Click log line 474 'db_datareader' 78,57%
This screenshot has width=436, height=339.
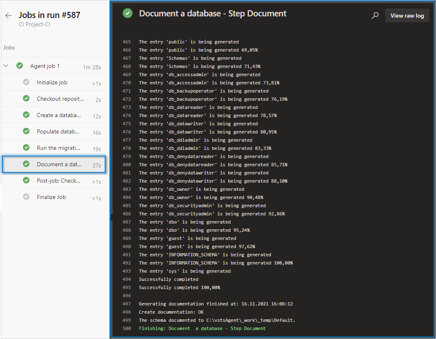208,116
